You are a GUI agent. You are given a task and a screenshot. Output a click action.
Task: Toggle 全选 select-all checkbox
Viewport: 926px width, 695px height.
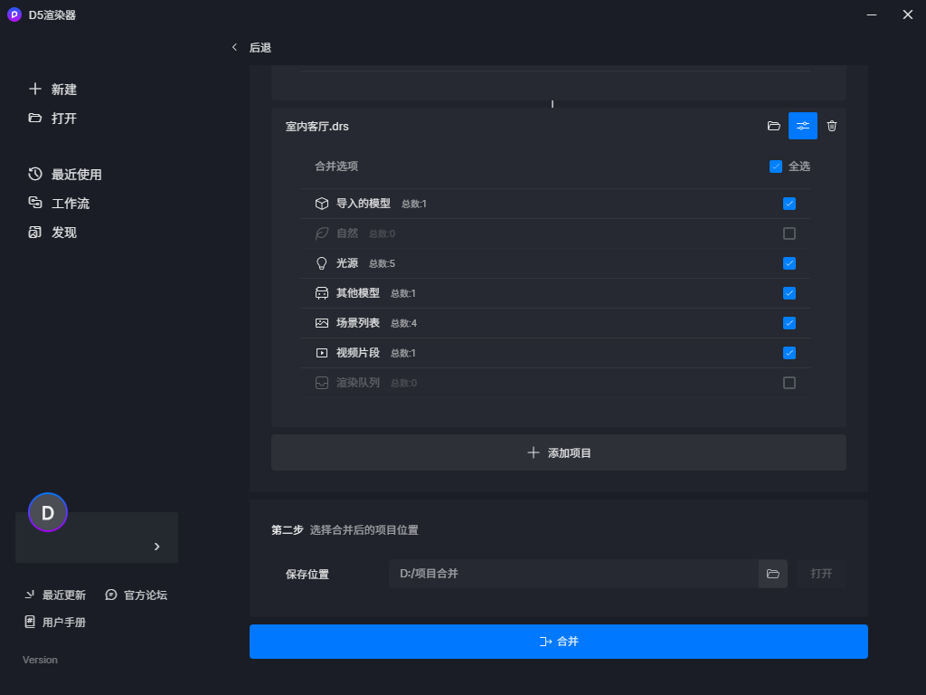point(776,167)
